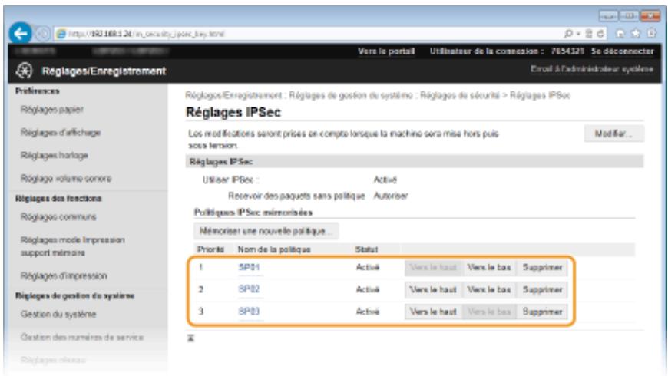Click the browser back arrow button
The image size is (668, 376).
[x=20, y=33]
